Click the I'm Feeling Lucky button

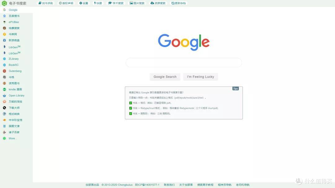click(200, 77)
